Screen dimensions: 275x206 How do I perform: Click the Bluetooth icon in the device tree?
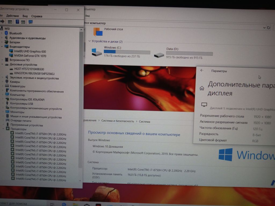click(6, 33)
